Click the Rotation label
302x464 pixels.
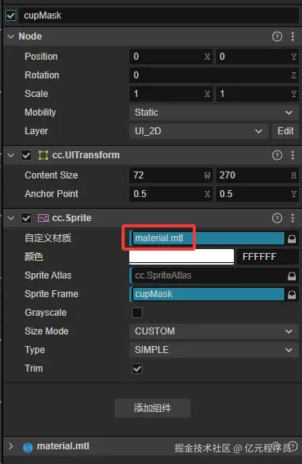tap(42, 75)
